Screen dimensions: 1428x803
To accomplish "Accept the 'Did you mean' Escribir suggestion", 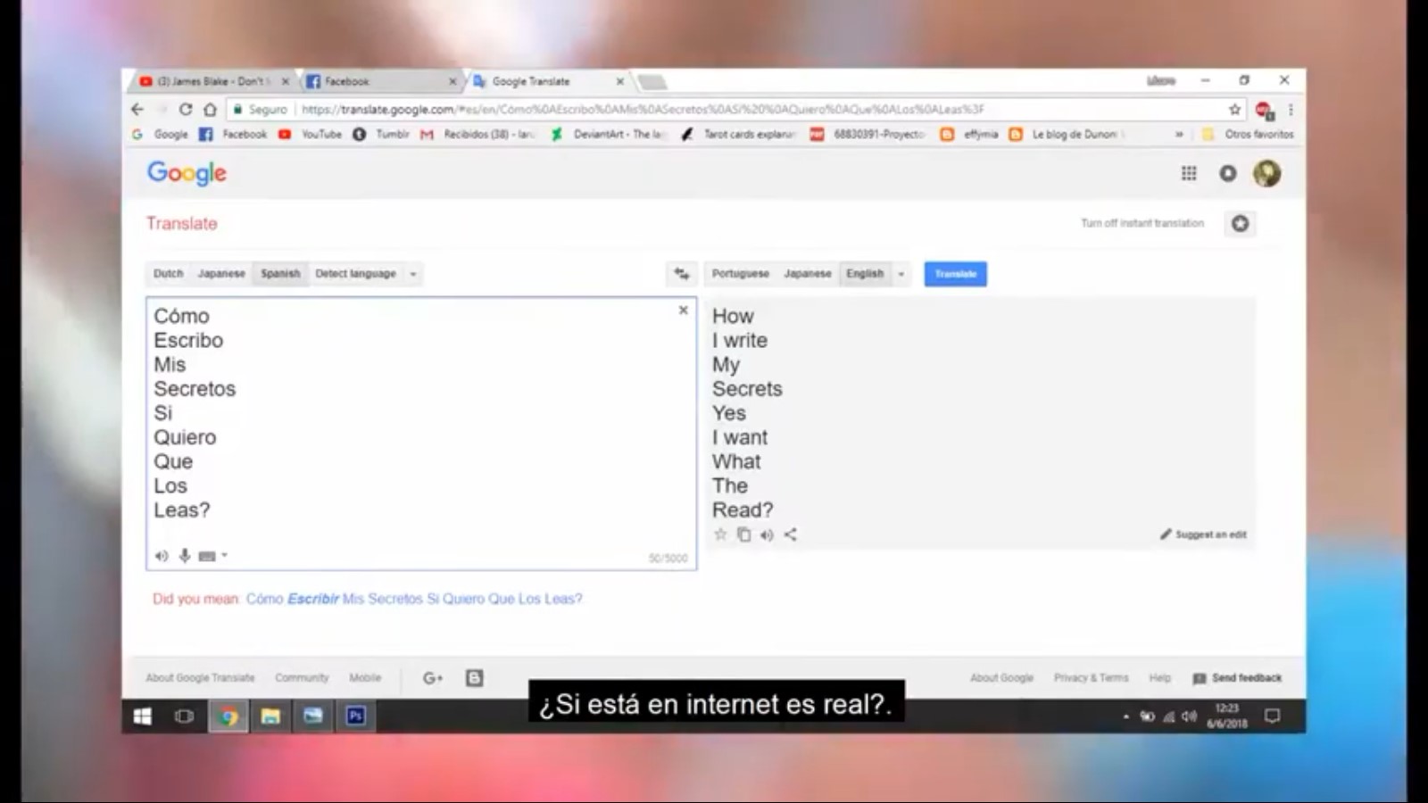I will click(x=414, y=599).
